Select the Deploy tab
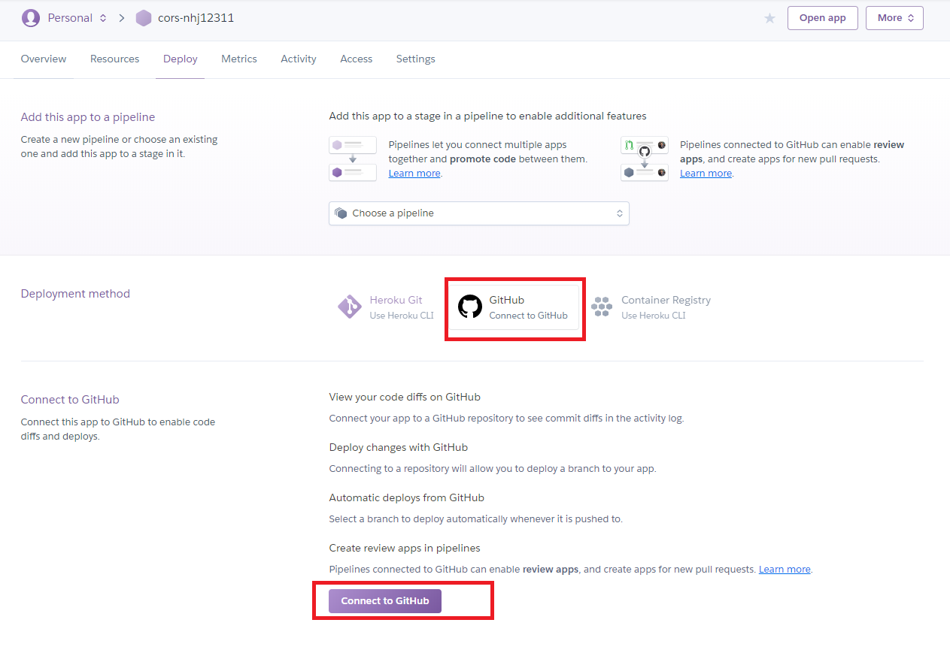This screenshot has width=950, height=650. pos(181,59)
